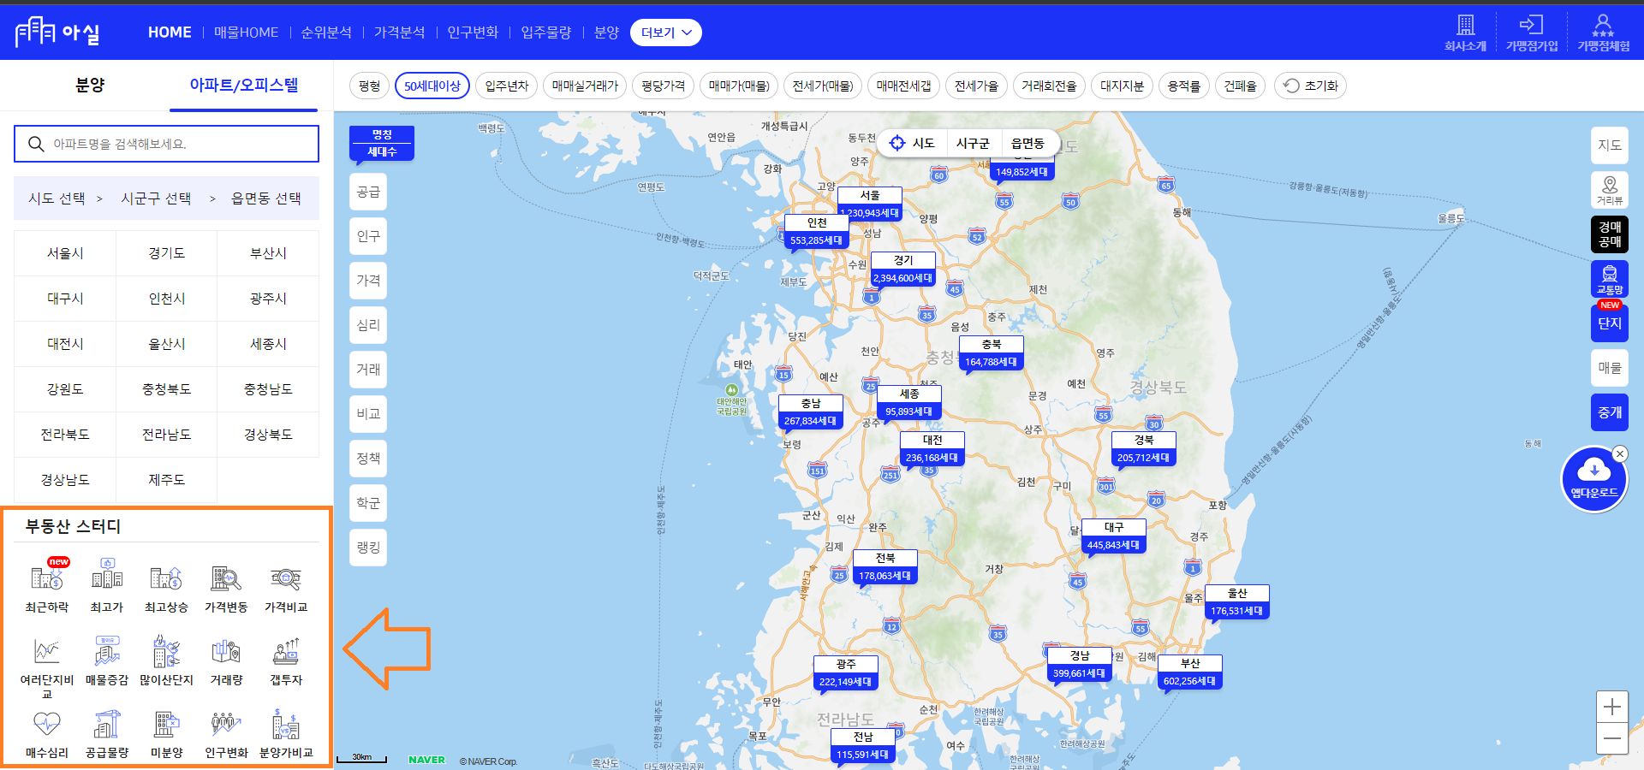The width and height of the screenshot is (1644, 770).
Task: Open the 거래량 icon
Action: coord(226,652)
